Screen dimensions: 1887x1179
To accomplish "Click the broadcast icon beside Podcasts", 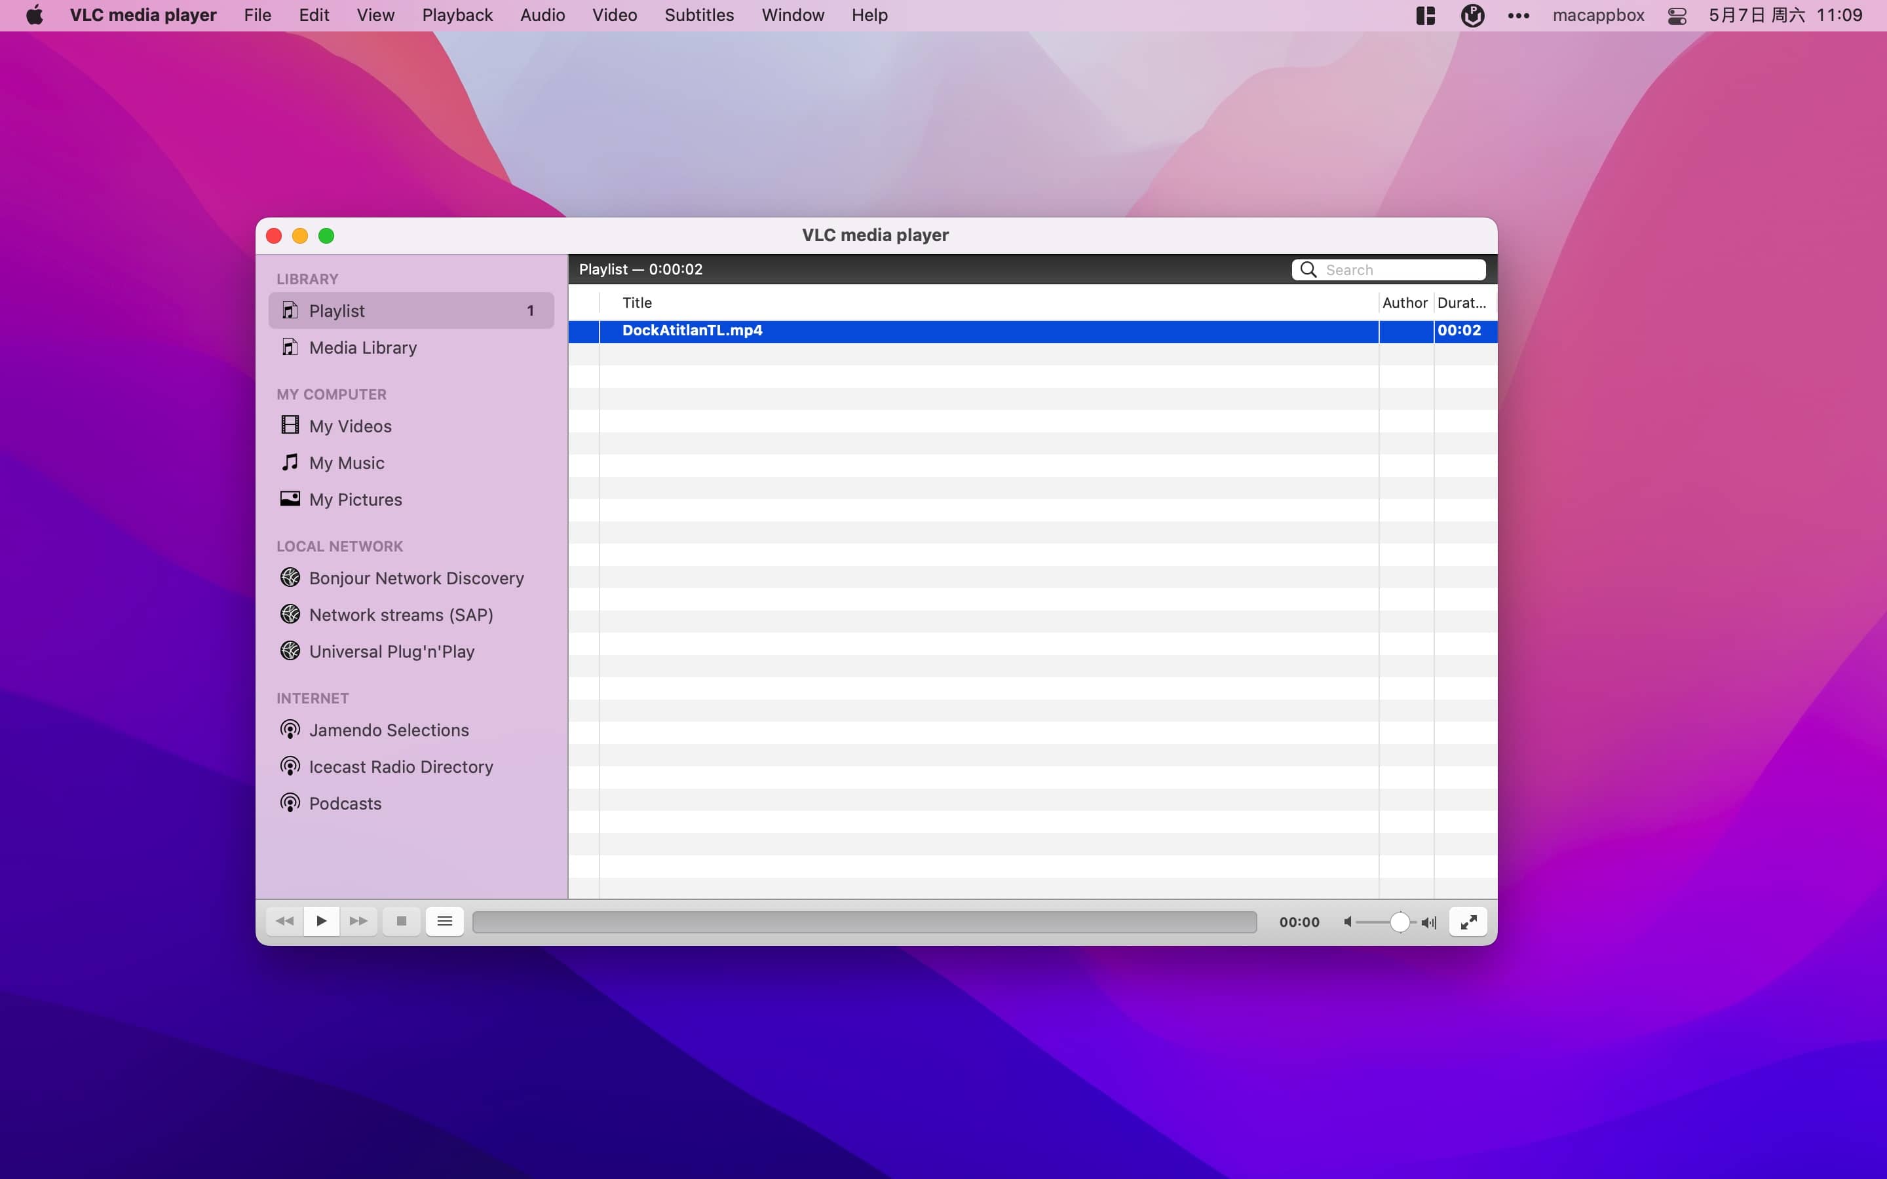I will click(x=290, y=803).
